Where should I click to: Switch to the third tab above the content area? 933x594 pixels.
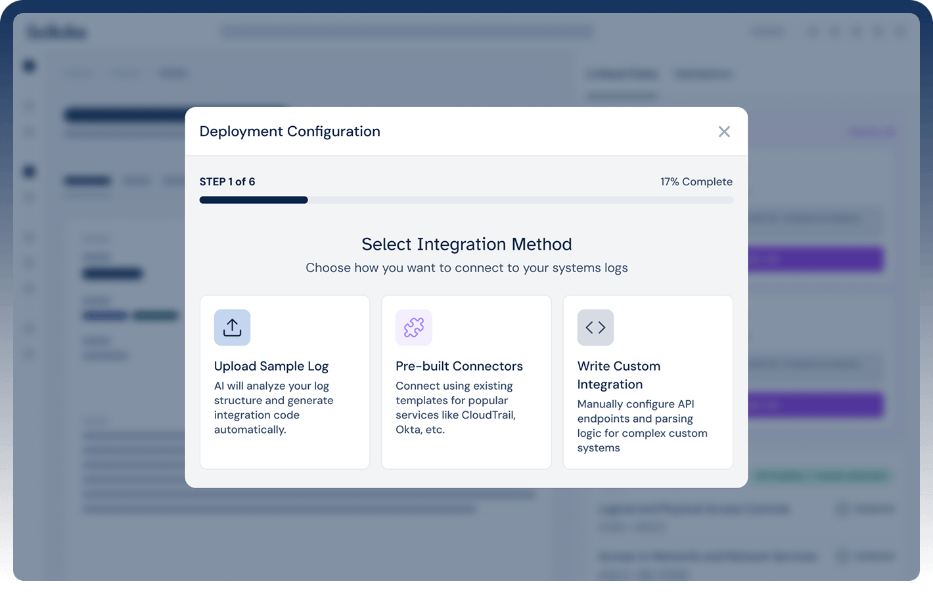173,73
